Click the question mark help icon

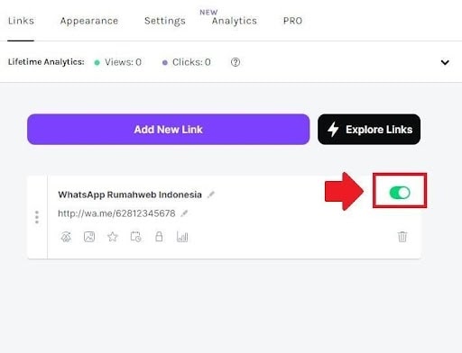236,62
